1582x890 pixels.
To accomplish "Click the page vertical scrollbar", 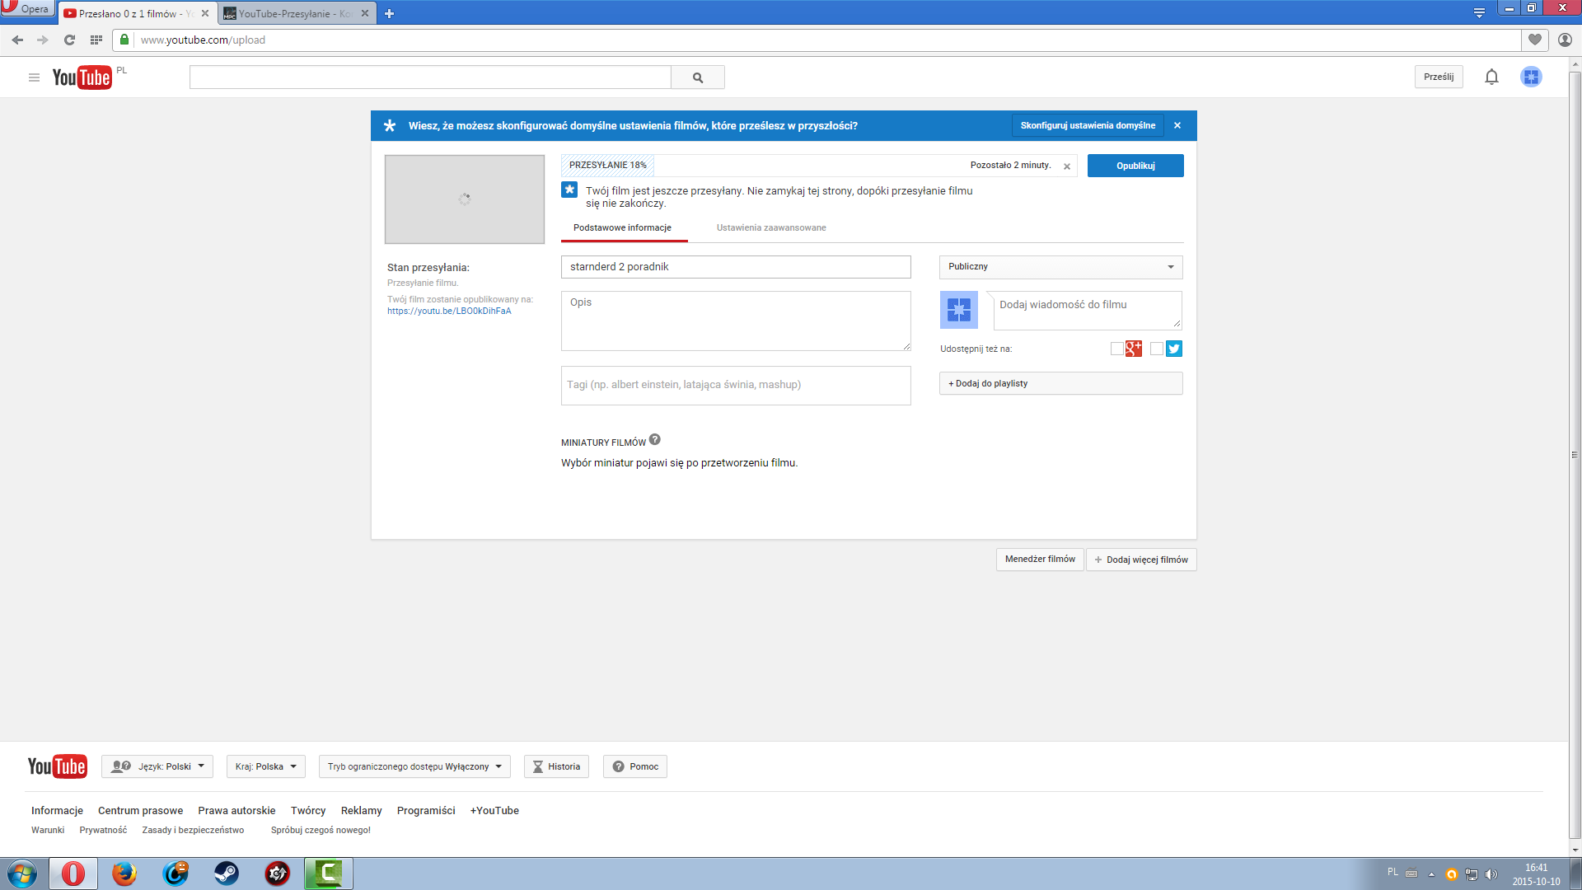I will [x=1575, y=454].
